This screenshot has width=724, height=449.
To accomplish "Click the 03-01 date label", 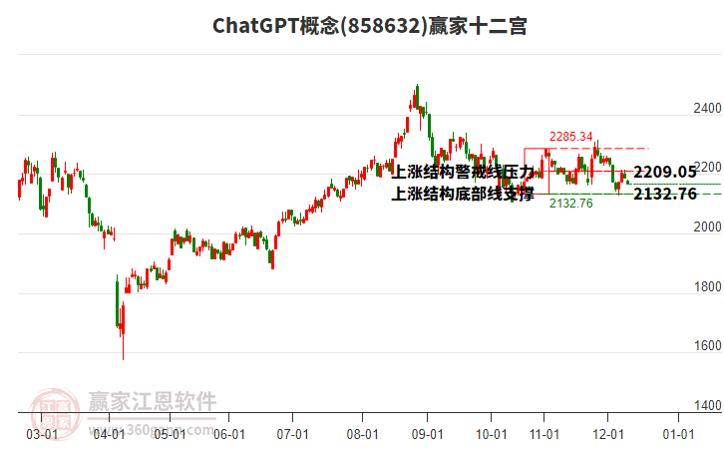I will coord(42,434).
